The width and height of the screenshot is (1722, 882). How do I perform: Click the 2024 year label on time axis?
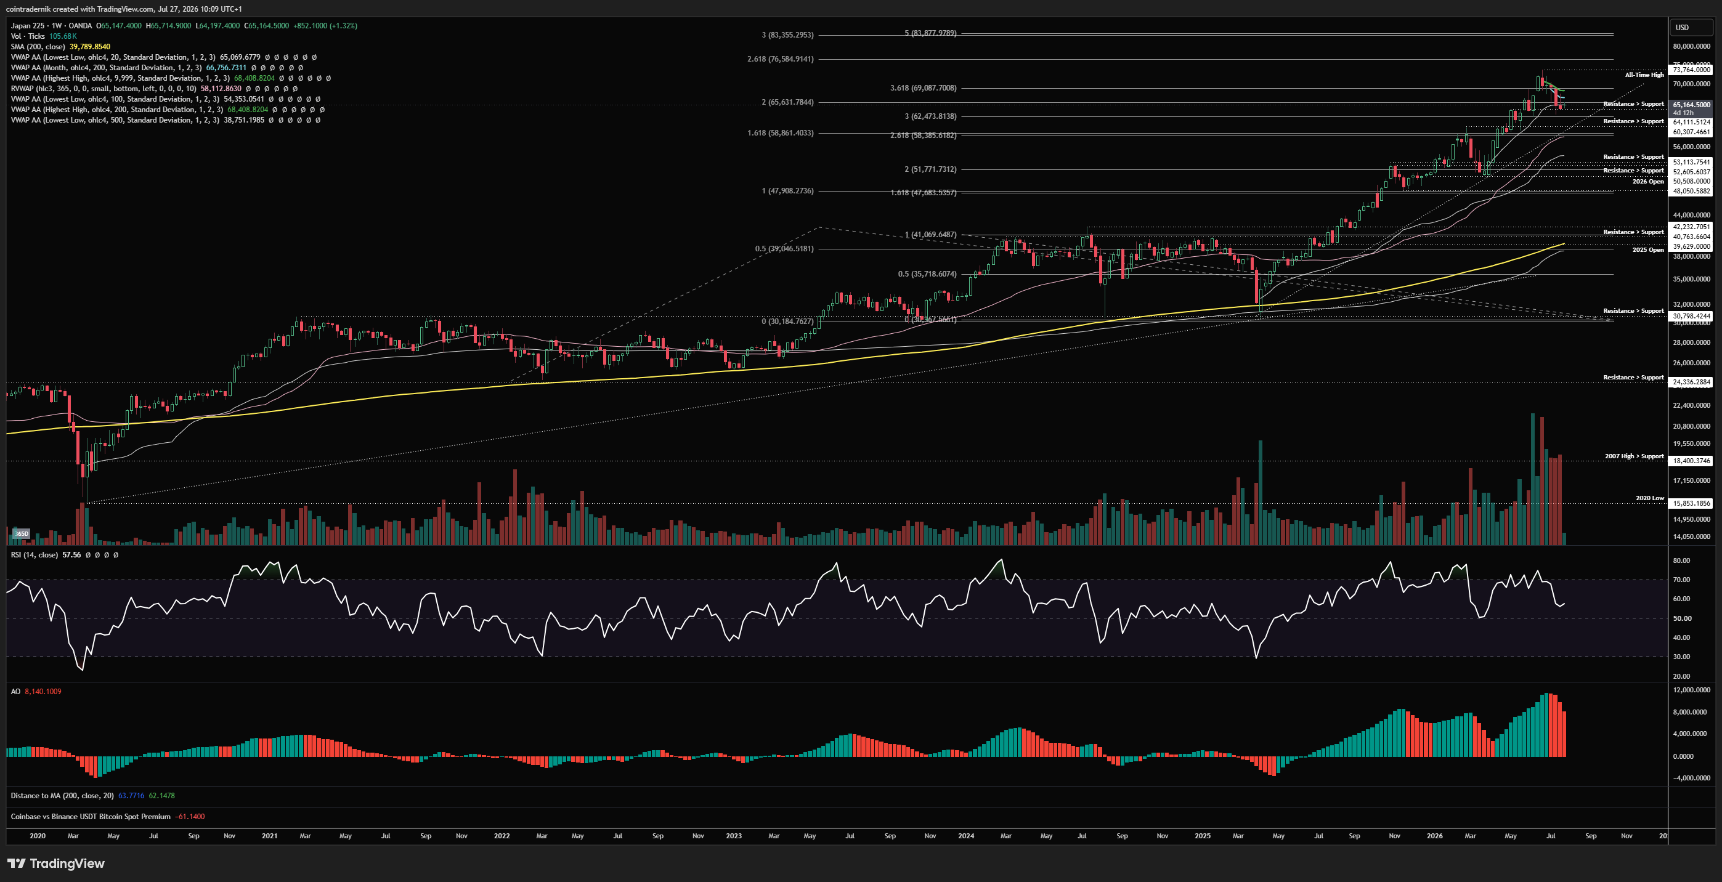coord(965,836)
